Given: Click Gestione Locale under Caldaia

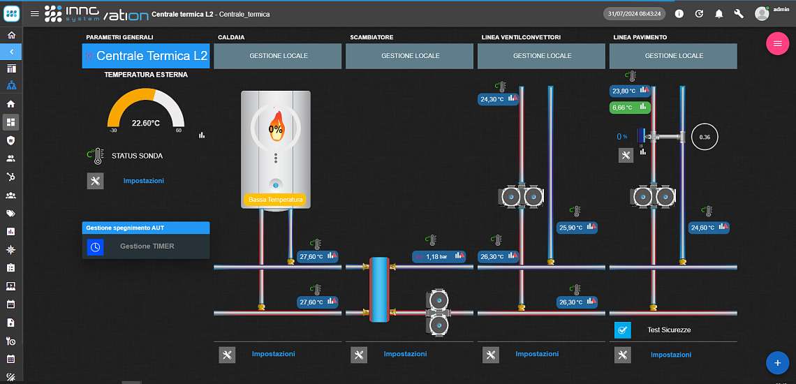Looking at the screenshot, I should coord(279,56).
